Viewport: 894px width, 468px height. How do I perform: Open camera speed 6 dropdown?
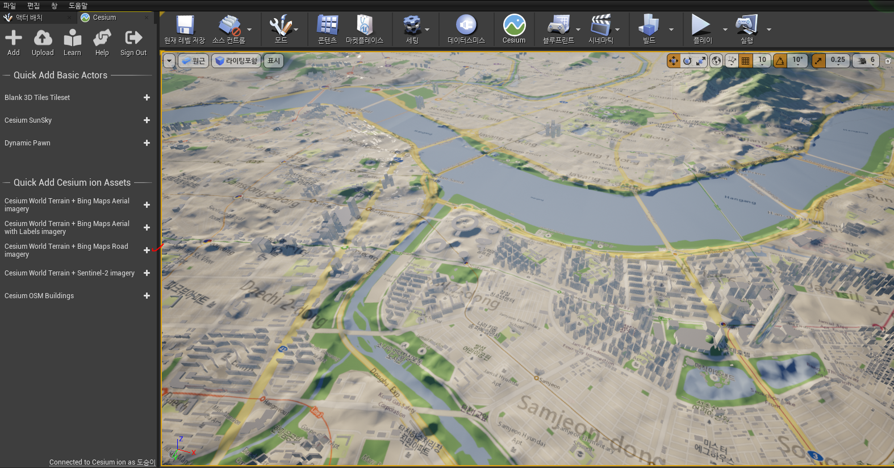[x=866, y=61]
